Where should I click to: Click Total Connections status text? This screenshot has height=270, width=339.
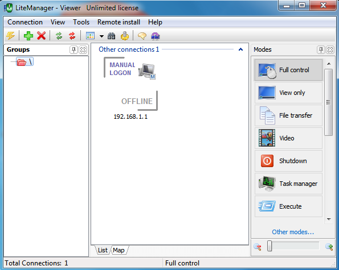36,263
